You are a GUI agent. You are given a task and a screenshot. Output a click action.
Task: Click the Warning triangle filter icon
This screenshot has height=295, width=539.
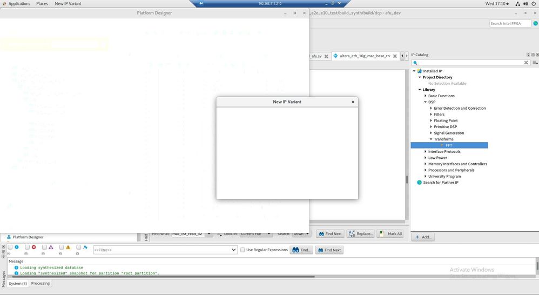68,247
